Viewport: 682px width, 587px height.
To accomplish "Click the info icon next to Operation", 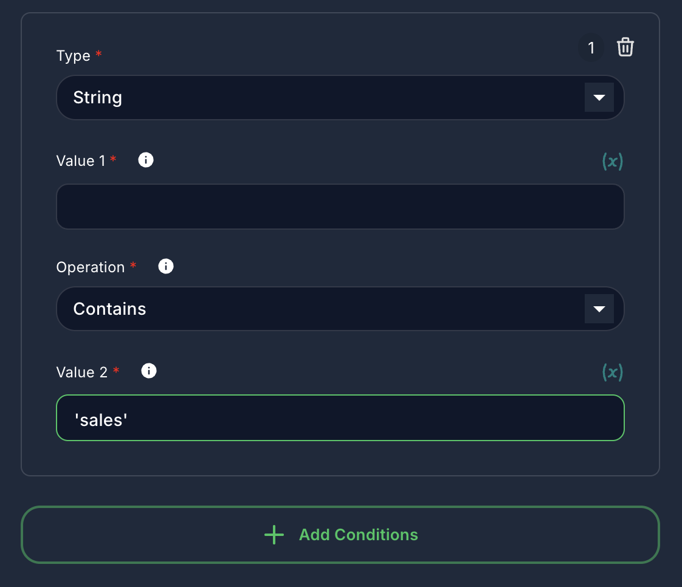I will coord(165,266).
